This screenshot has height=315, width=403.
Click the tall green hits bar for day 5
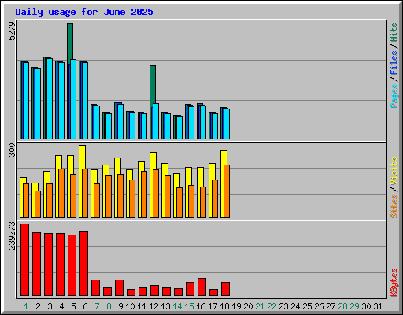70,42
